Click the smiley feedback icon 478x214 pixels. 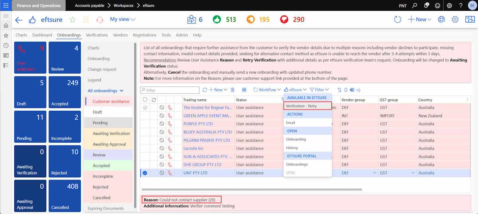438,6
